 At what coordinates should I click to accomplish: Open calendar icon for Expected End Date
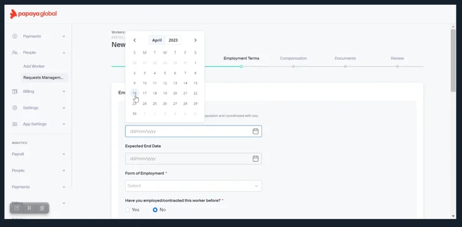pyautogui.click(x=255, y=158)
